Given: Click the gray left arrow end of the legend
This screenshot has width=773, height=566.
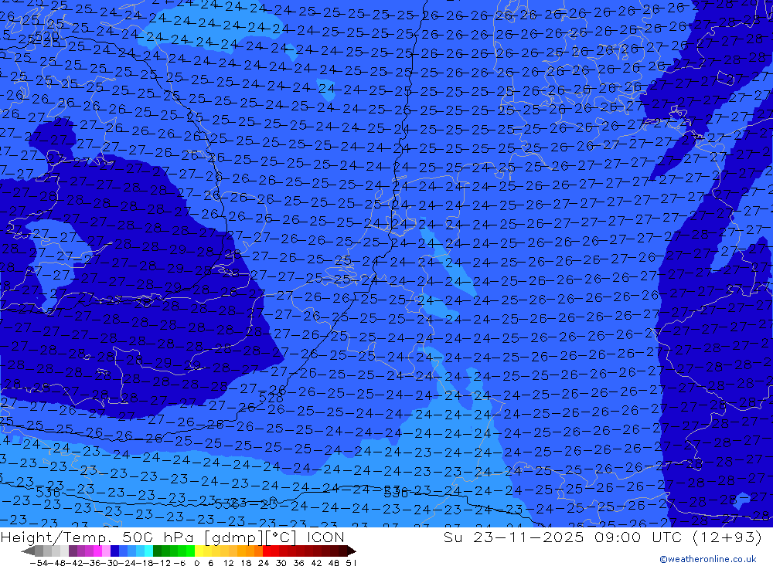Looking at the screenshot, I should pyautogui.click(x=28, y=551).
